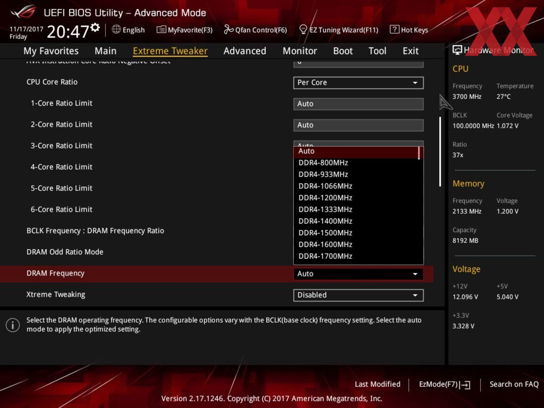The width and height of the screenshot is (544, 408).
Task: Select the 5-Core Ratio Limit row
Action: click(x=61, y=188)
